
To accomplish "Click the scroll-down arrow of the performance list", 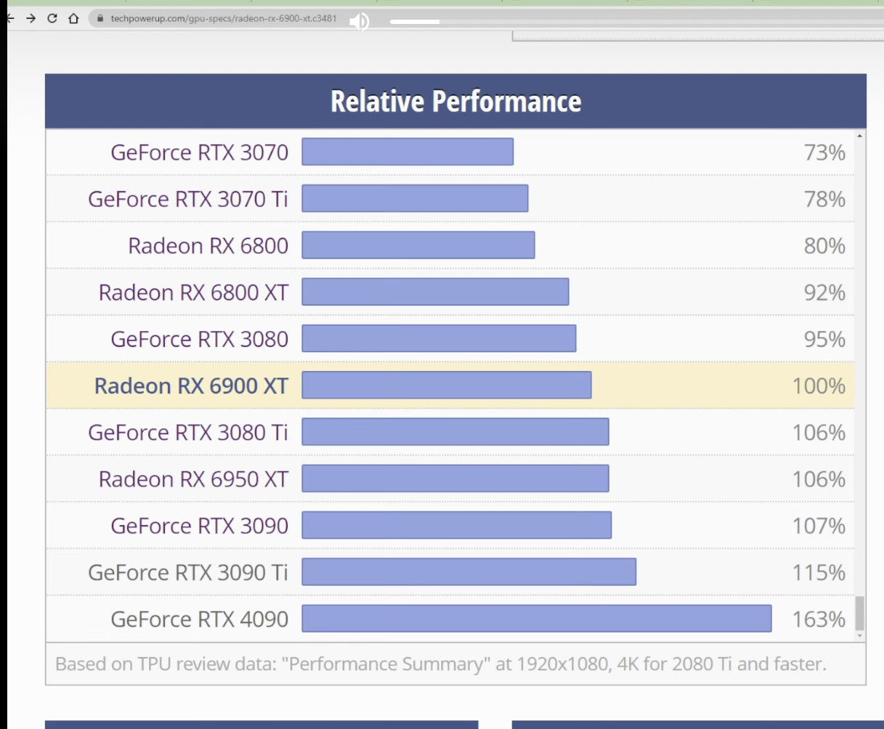I will pos(860,636).
